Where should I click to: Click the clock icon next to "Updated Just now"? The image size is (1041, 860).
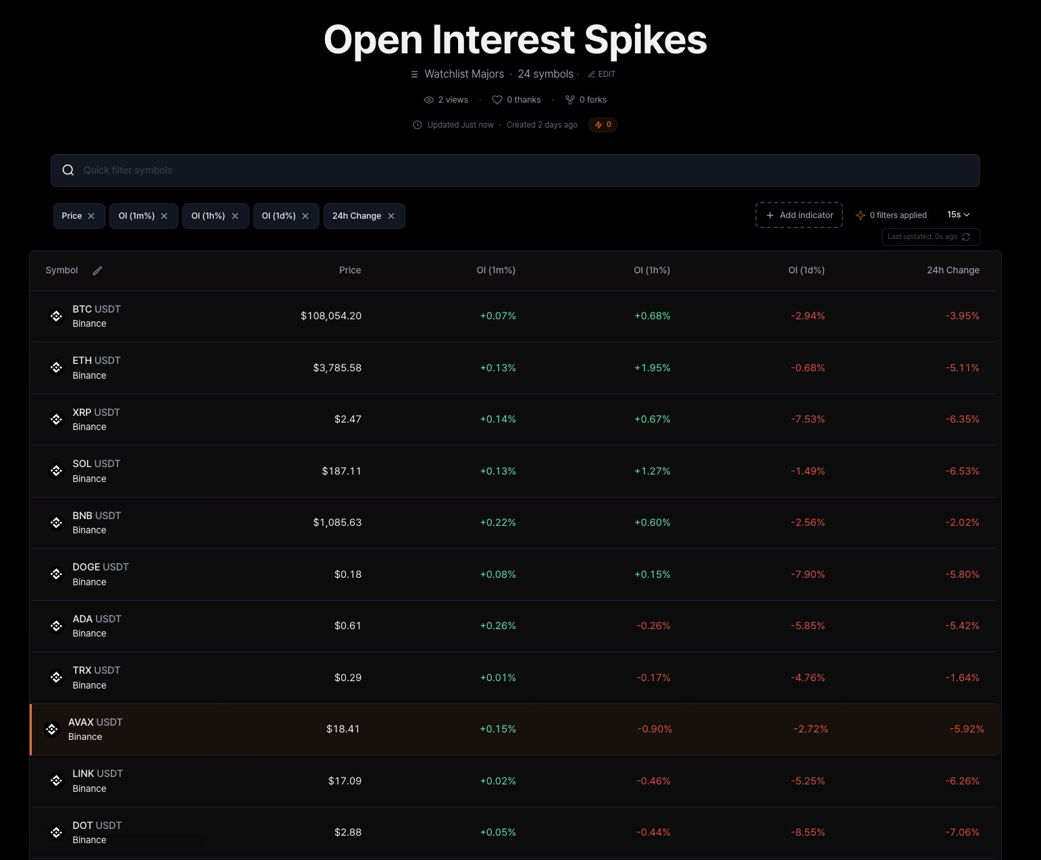417,124
